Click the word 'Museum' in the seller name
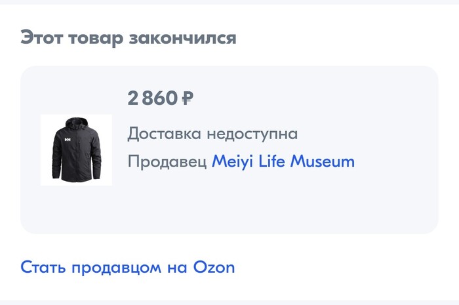This screenshot has height=305, width=459. click(322, 161)
